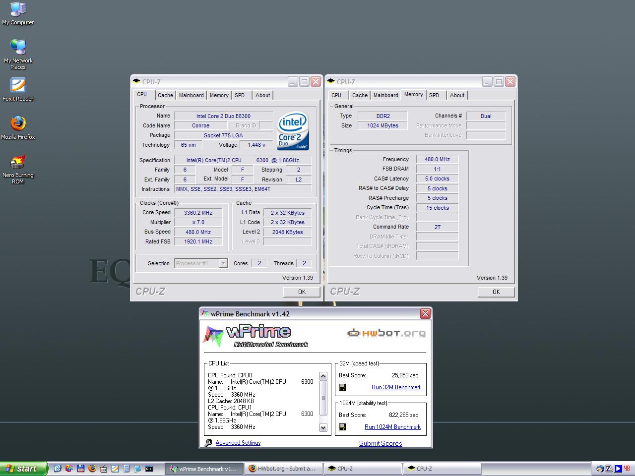Click the floppy save icon for 1024M score
635x476 pixels.
pos(342,427)
